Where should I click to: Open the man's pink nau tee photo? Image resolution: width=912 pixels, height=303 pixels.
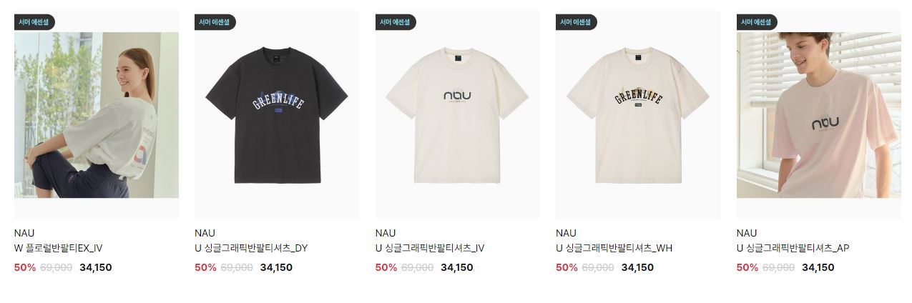tap(819, 114)
